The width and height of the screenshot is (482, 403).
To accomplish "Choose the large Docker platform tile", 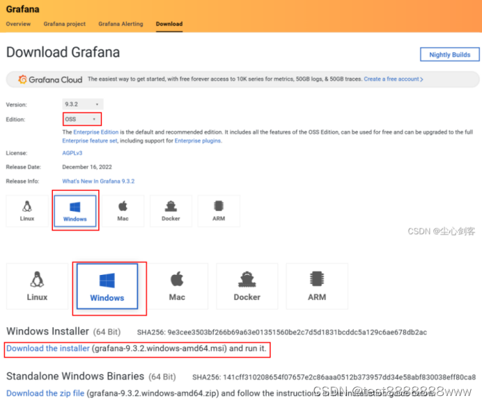I will click(x=247, y=286).
